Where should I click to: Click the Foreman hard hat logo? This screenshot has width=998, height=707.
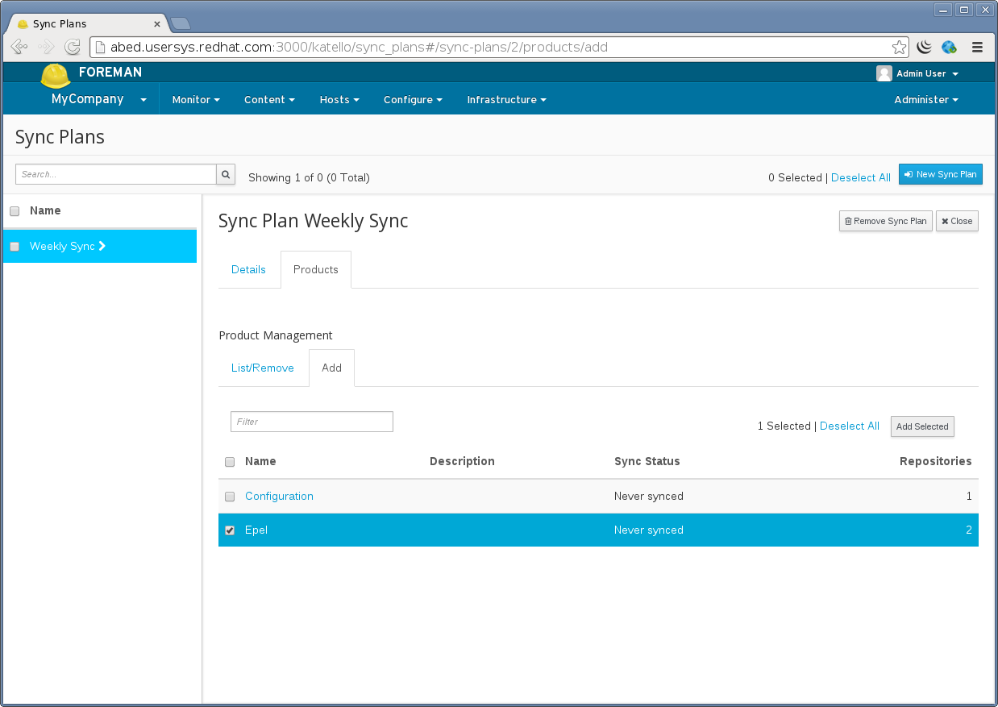[x=56, y=76]
